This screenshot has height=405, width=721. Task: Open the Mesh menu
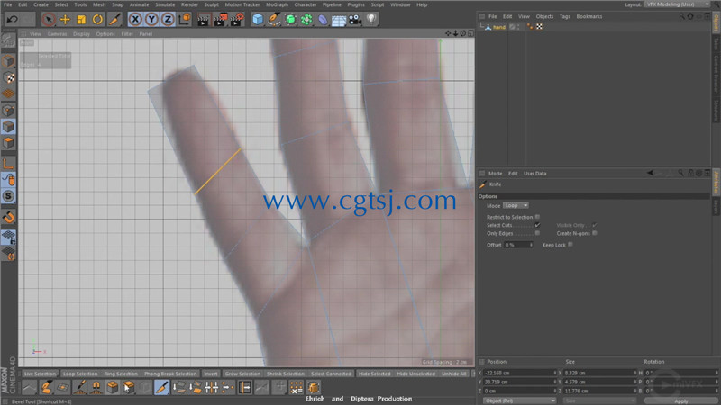pyautogui.click(x=99, y=4)
